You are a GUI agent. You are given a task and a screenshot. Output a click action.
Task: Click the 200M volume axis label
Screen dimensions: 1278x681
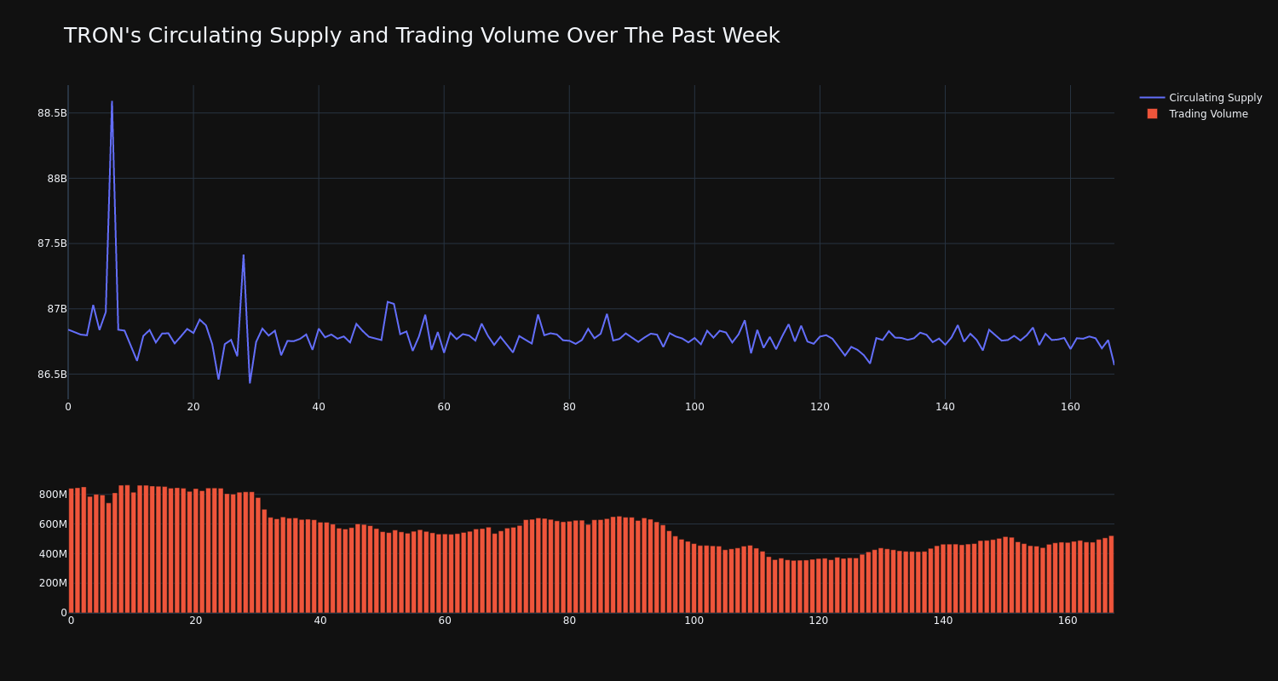tap(52, 583)
